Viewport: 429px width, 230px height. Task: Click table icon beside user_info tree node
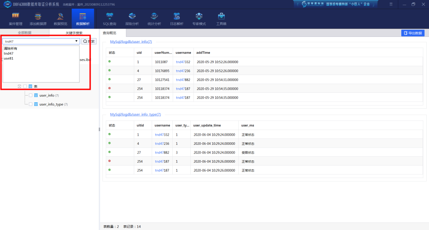pos(36,95)
